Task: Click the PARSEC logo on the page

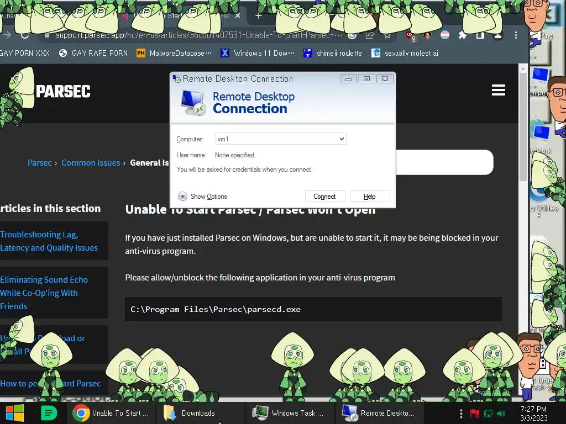Action: coord(63,91)
